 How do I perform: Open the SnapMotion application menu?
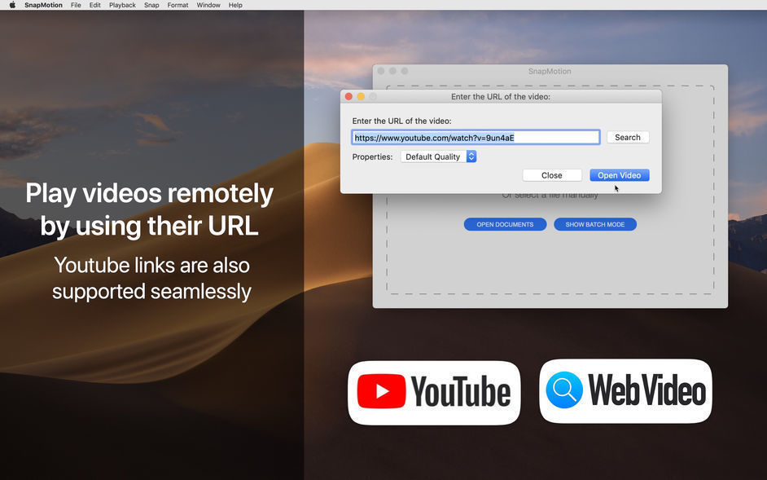click(x=42, y=5)
